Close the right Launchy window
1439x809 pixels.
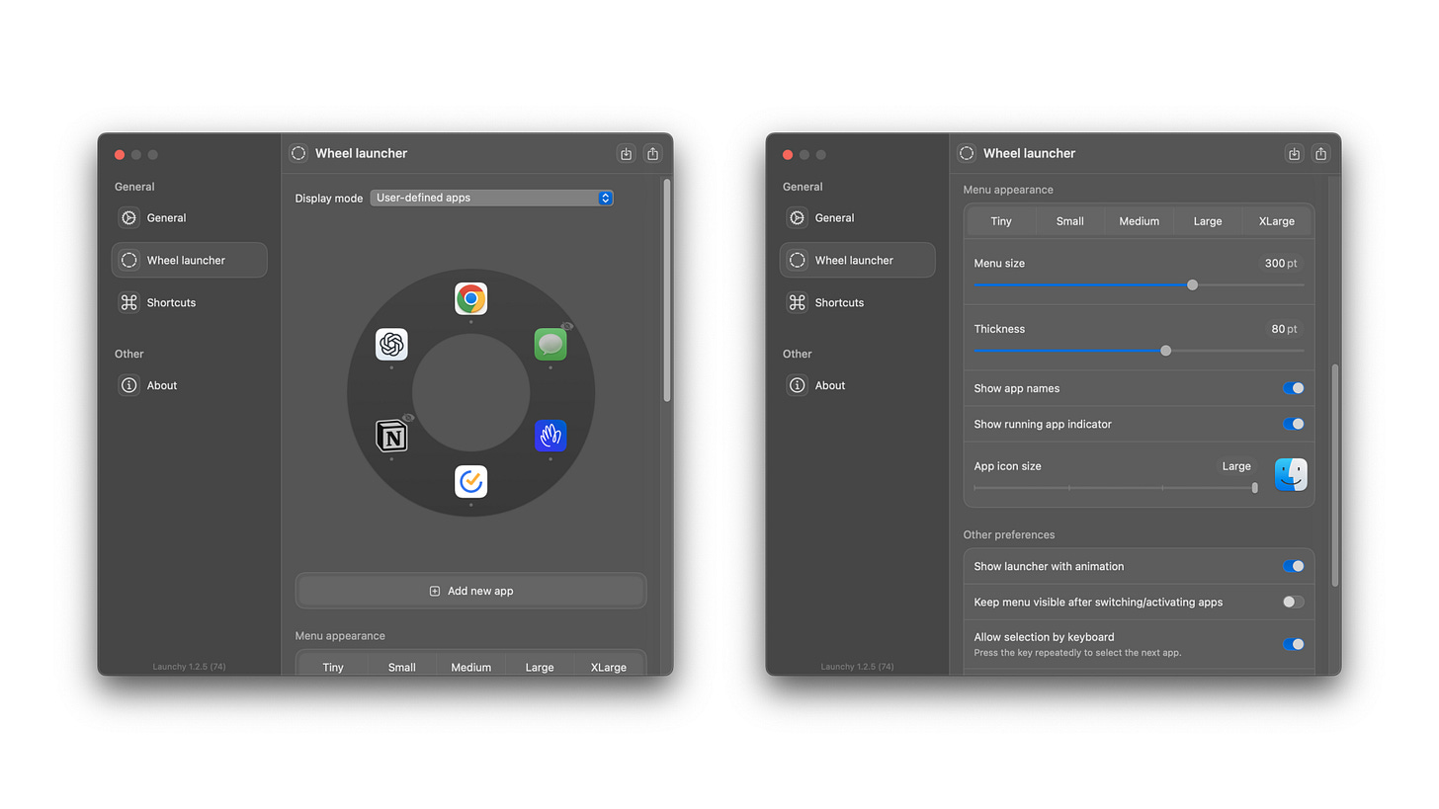click(788, 154)
